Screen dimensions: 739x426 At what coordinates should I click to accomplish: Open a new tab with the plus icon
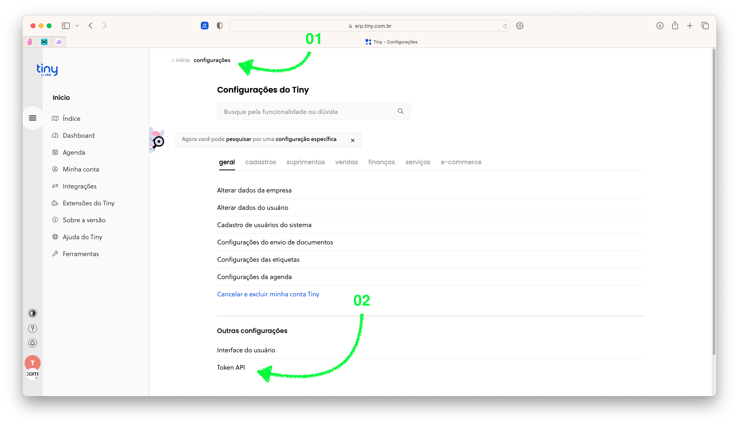coord(690,26)
